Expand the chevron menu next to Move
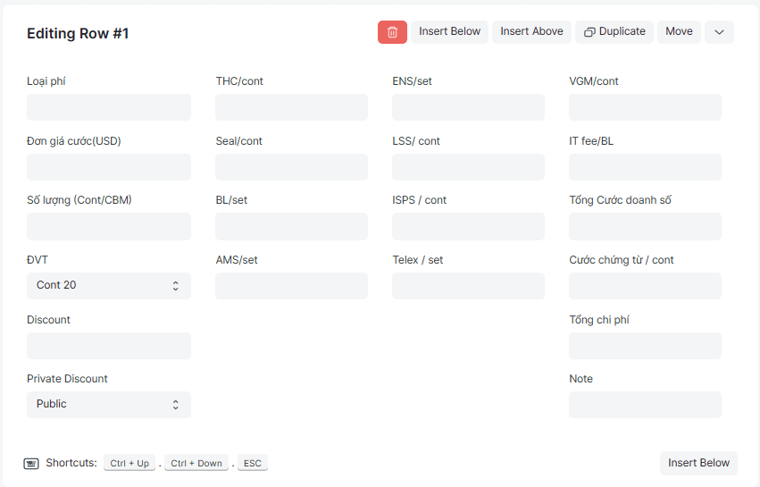 [x=719, y=32]
